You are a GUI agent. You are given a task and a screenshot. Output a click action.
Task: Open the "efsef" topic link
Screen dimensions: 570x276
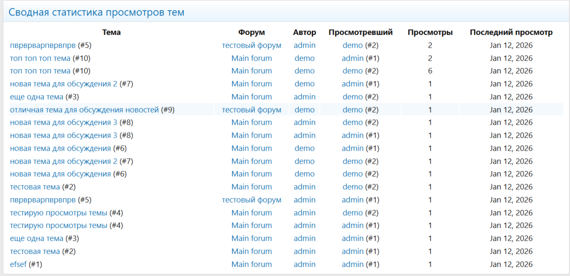click(x=18, y=264)
